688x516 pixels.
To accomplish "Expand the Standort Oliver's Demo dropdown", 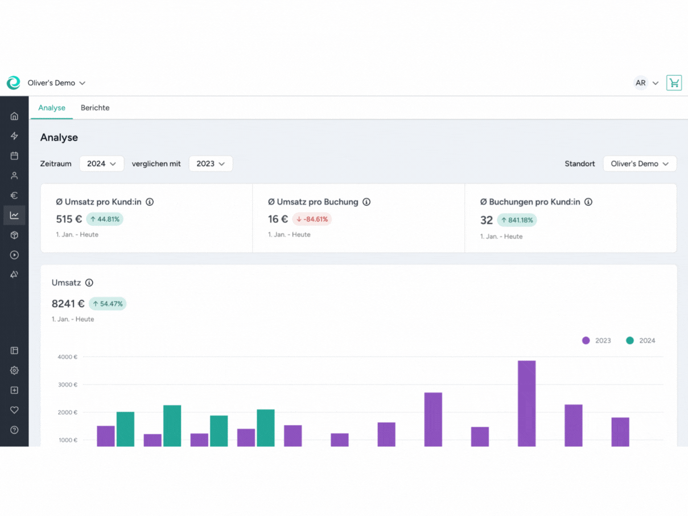I will 640,164.
